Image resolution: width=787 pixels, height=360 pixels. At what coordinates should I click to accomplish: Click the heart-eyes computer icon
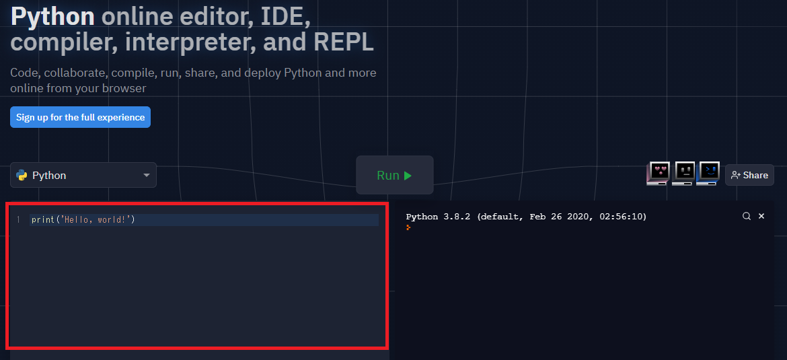pyautogui.click(x=658, y=174)
